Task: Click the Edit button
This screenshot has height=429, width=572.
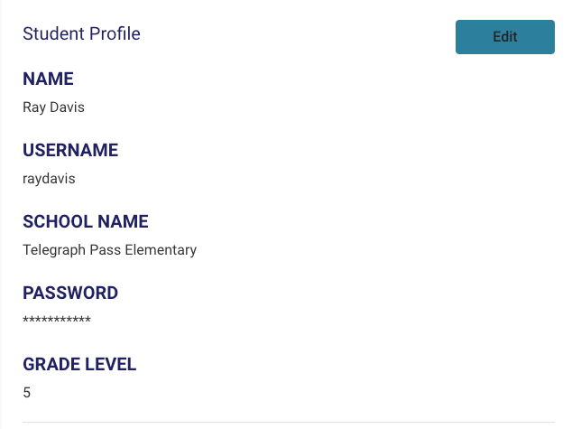Action: [x=504, y=37]
